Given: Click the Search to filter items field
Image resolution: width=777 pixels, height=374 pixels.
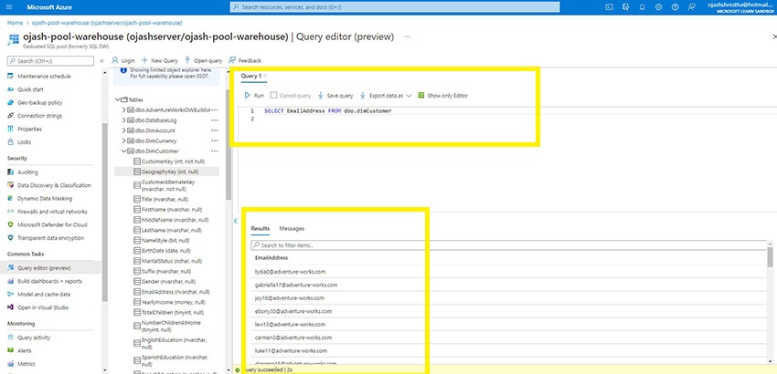Looking at the screenshot, I should 508,245.
